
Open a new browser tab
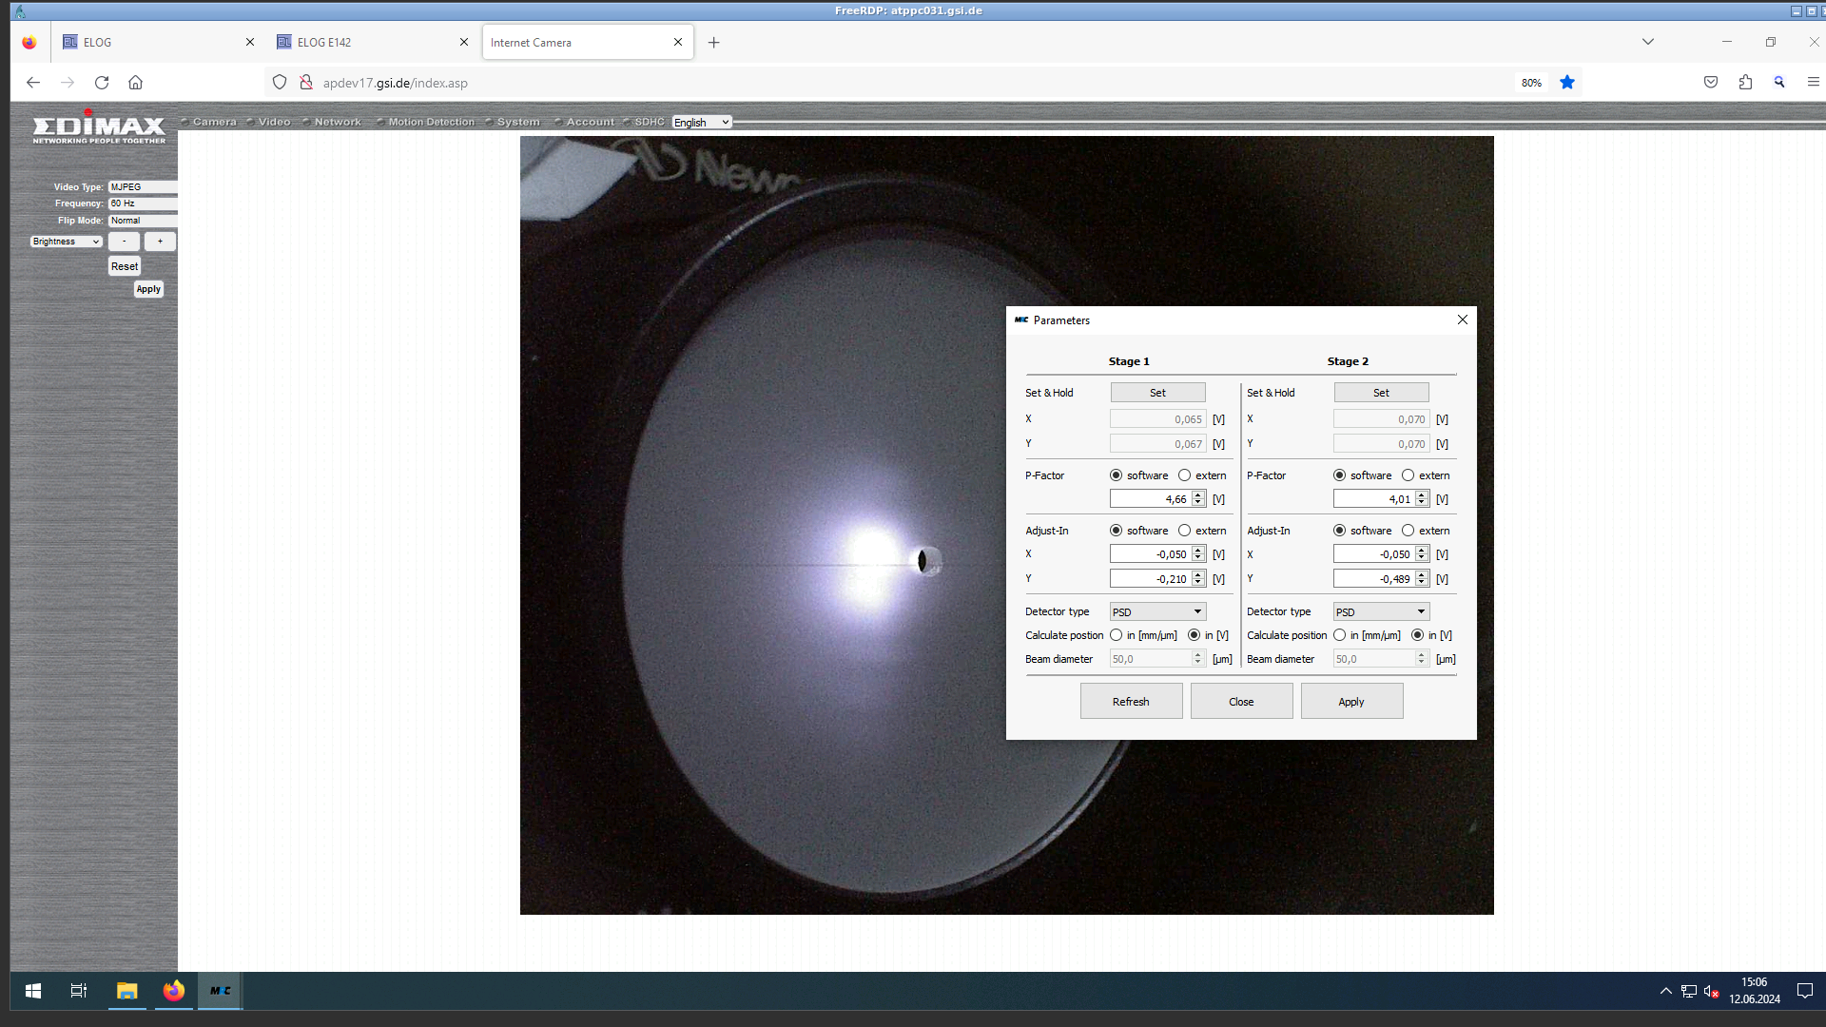pyautogui.click(x=714, y=43)
